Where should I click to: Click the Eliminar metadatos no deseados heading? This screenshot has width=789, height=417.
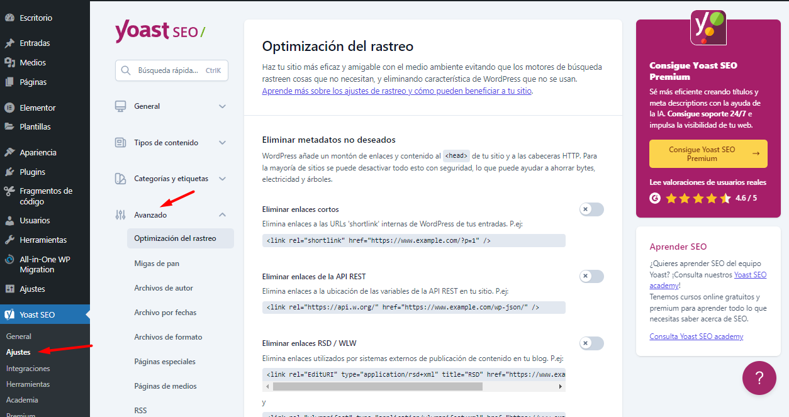pyautogui.click(x=328, y=140)
